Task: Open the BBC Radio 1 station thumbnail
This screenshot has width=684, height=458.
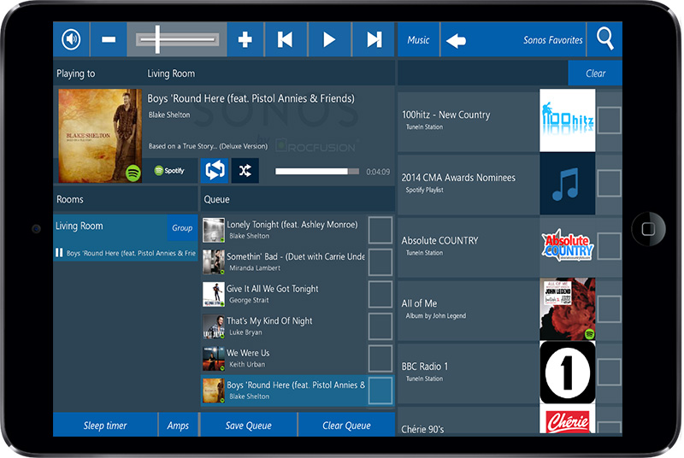Action: tap(567, 373)
